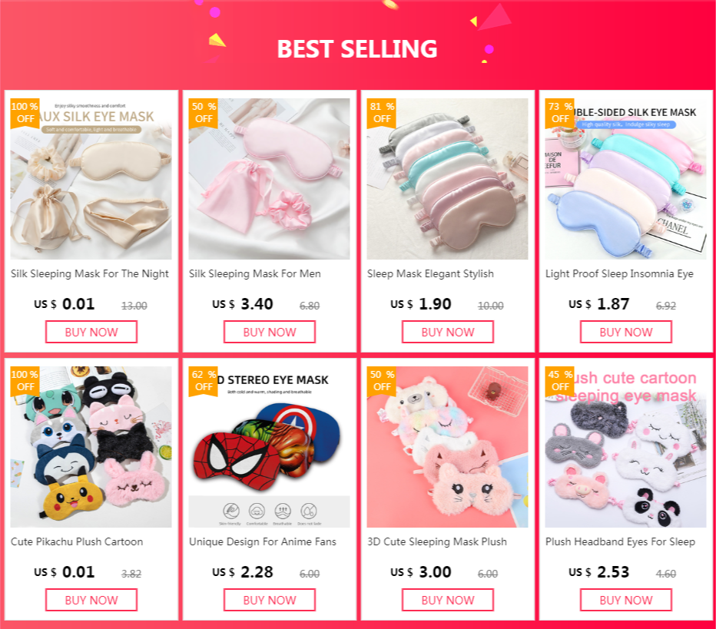Open the pink silk mask with pouch image
Viewport: 716px width, 629px height.
pyautogui.click(x=270, y=179)
